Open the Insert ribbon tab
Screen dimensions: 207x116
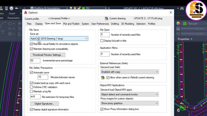(x=12, y=14)
